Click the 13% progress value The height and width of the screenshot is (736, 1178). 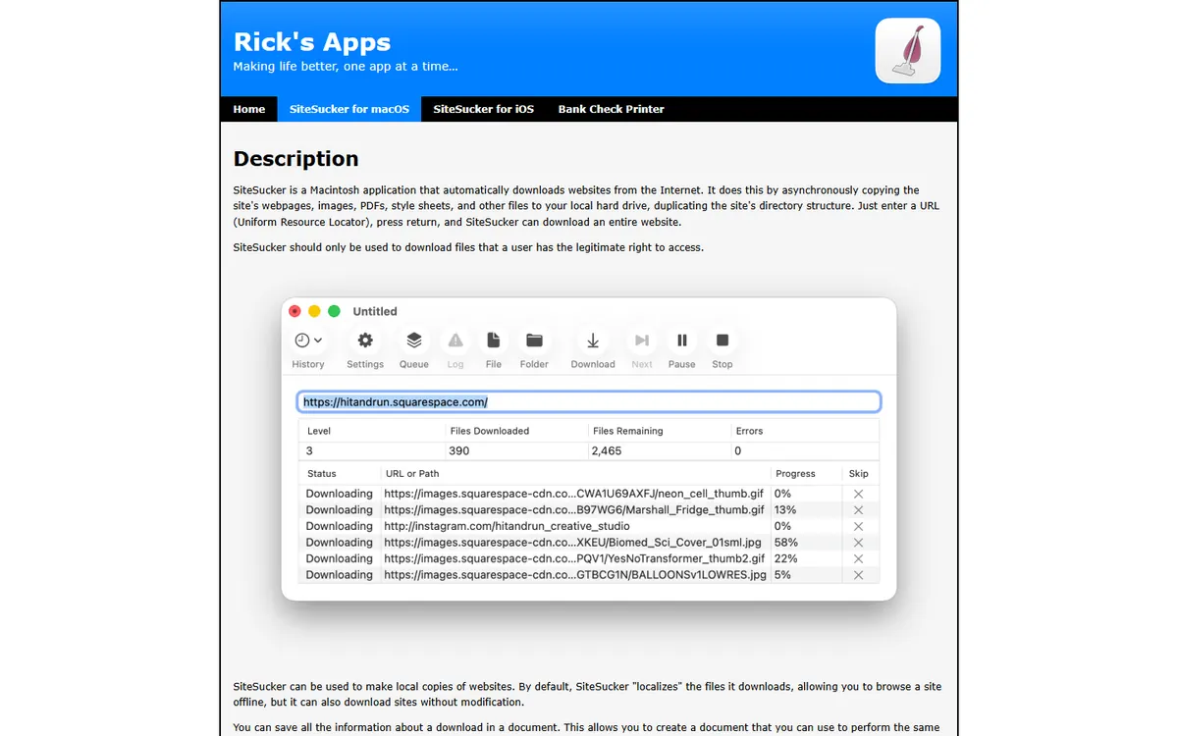[785, 510]
